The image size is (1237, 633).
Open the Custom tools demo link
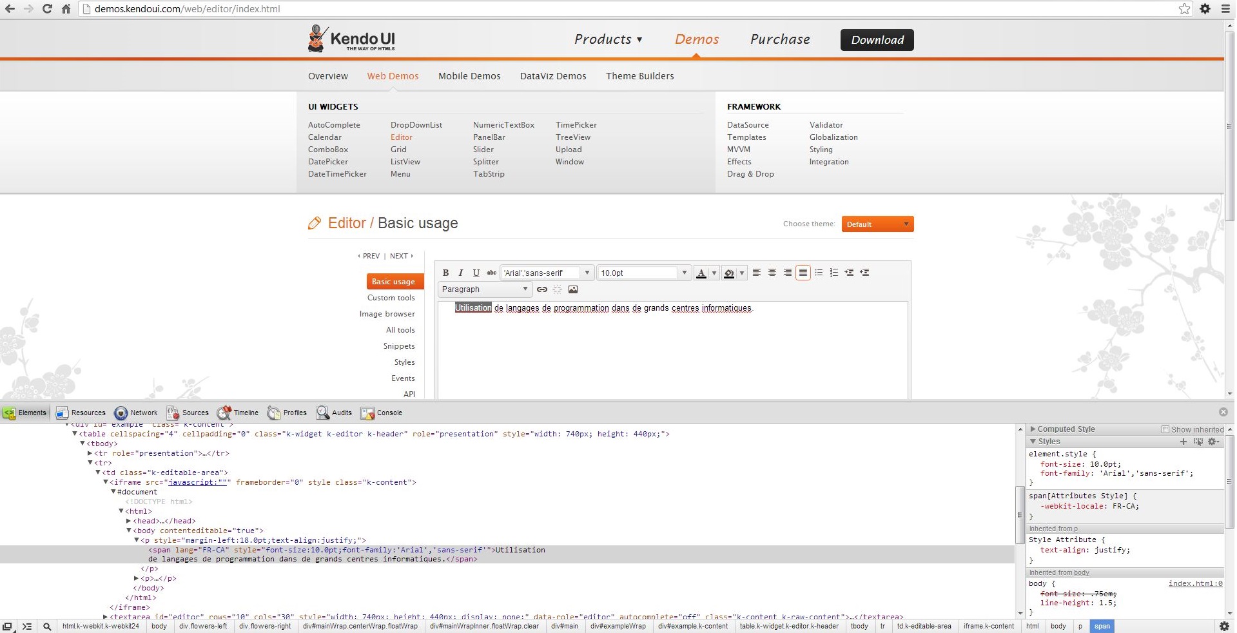[391, 298]
